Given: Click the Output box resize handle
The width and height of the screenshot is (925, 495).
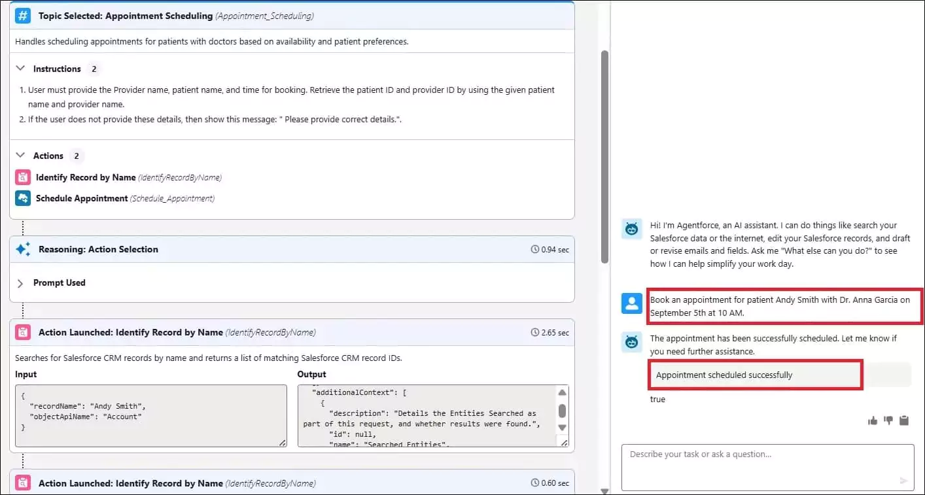Looking at the screenshot, I should tap(563, 443).
